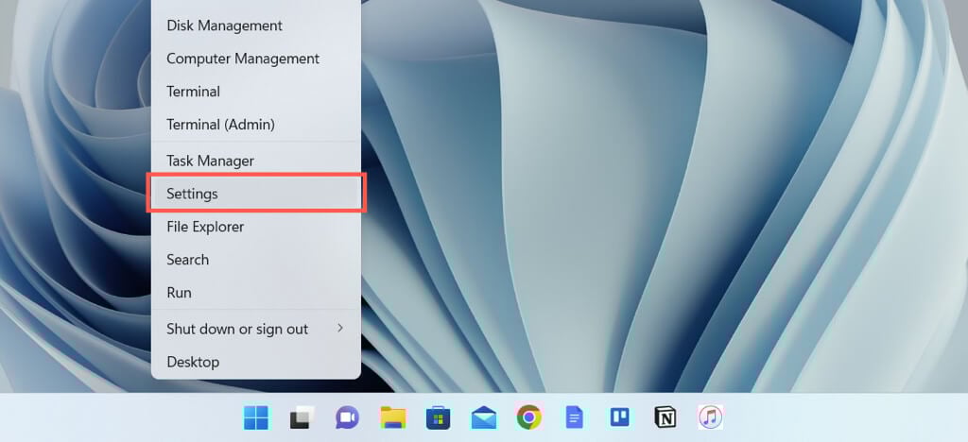Image resolution: width=968 pixels, height=442 pixels.
Task: Click Desktop at the bottom of menu
Action: pos(193,362)
